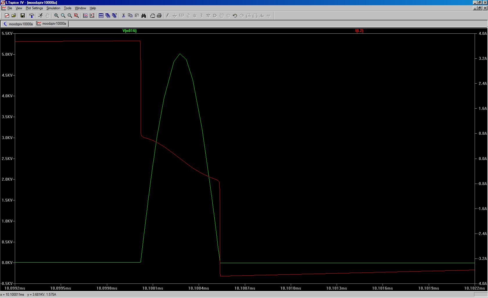This screenshot has width=488, height=298.
Task: Switch to the moodzpiv10000a schematic tab
Action: [x=18, y=24]
